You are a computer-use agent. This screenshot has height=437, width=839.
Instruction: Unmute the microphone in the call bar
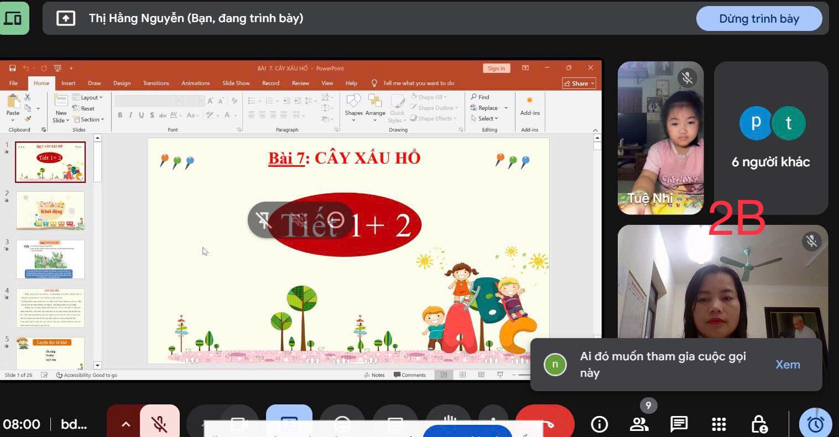[x=159, y=423]
